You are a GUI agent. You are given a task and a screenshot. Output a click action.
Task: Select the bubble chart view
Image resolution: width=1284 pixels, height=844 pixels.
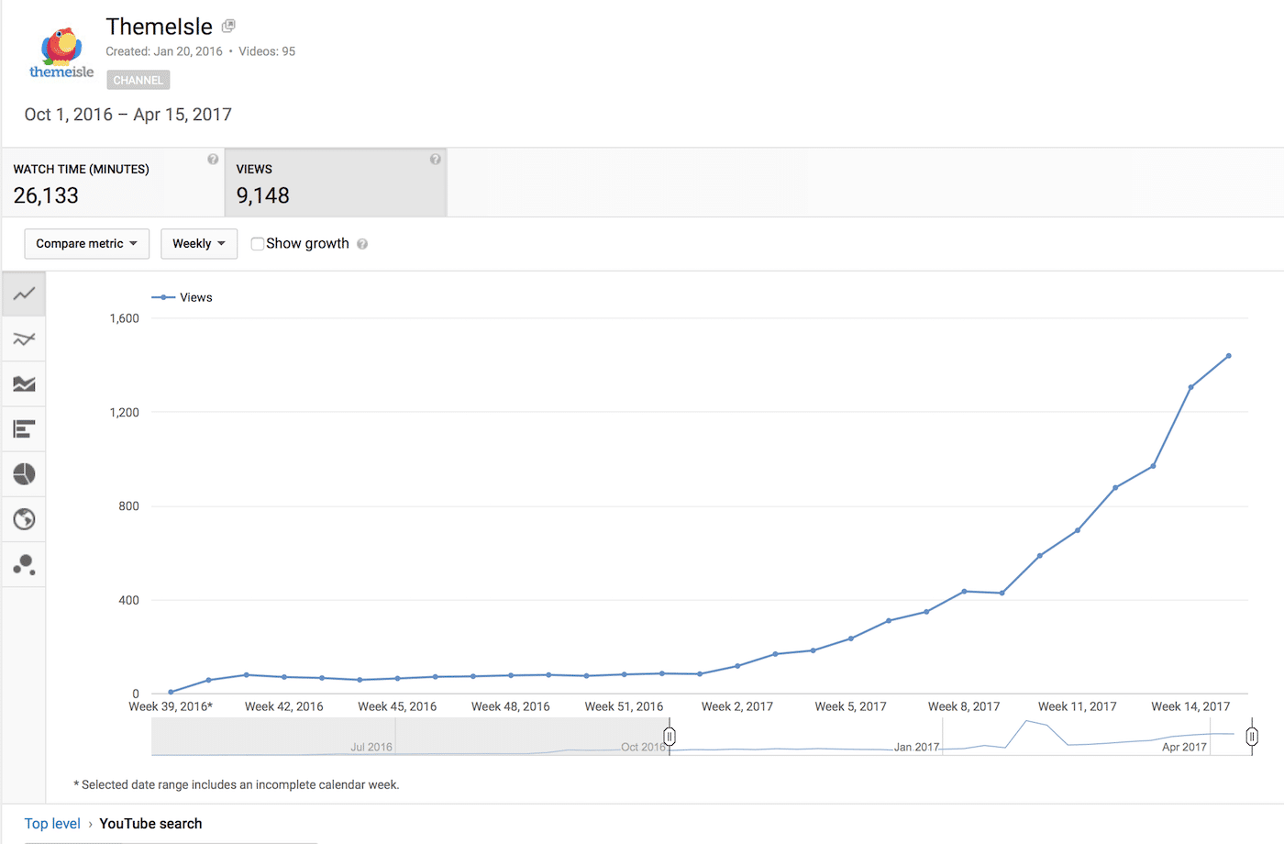(24, 563)
